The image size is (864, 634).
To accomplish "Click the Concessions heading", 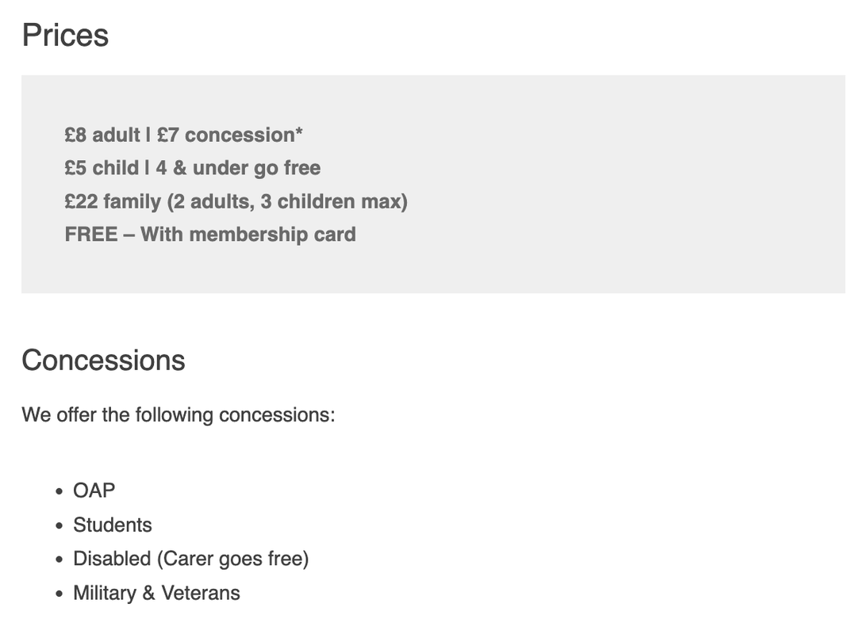I will pos(104,361).
